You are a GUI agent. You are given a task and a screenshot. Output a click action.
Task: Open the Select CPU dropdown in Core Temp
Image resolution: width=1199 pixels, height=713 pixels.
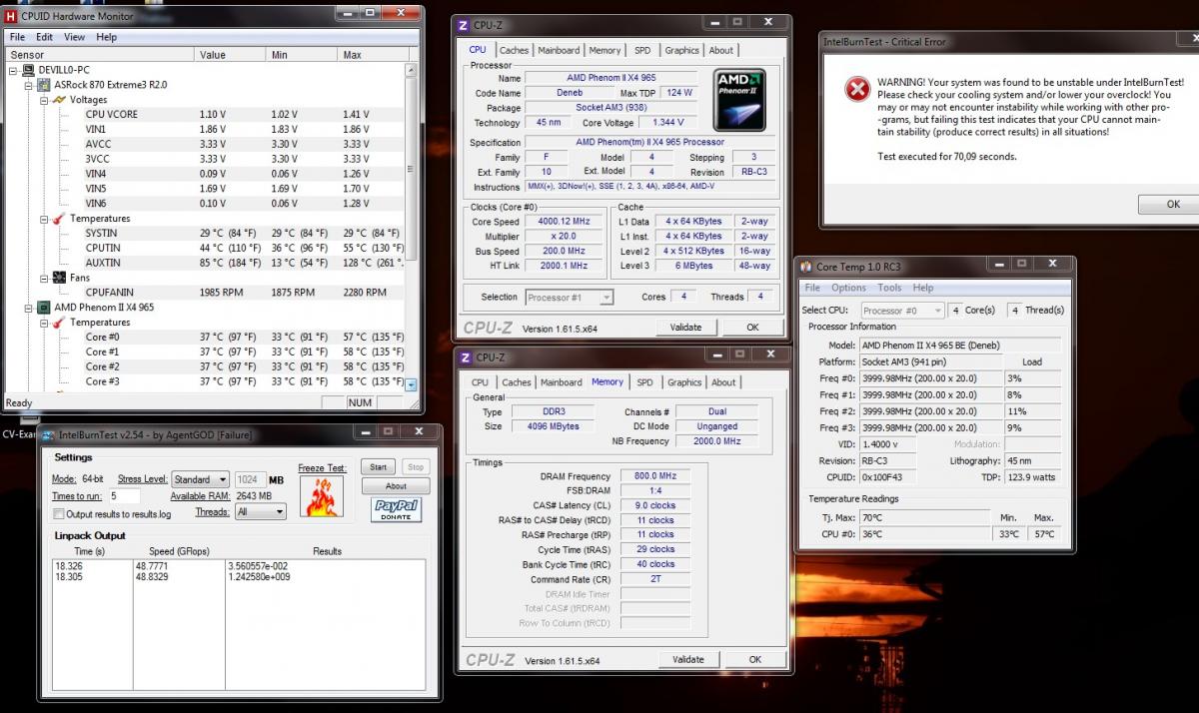(902, 311)
